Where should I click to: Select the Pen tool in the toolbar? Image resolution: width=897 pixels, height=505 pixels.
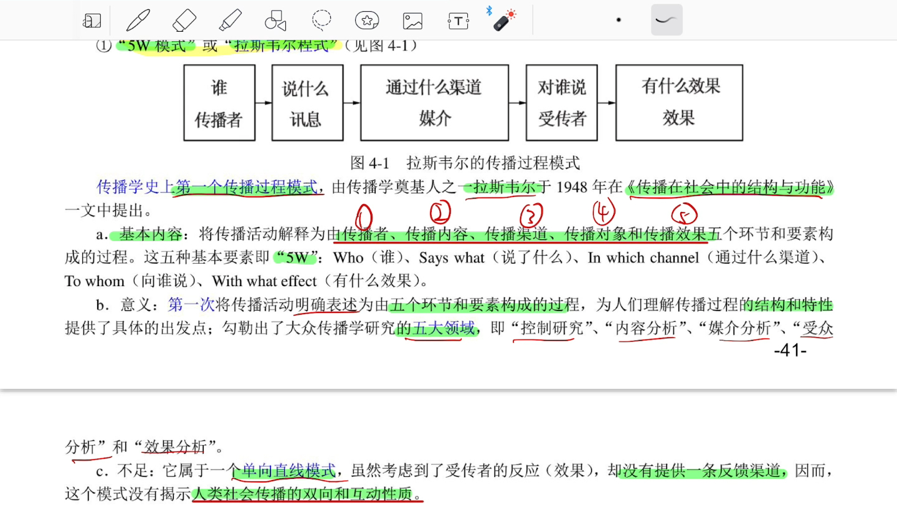pyautogui.click(x=137, y=19)
